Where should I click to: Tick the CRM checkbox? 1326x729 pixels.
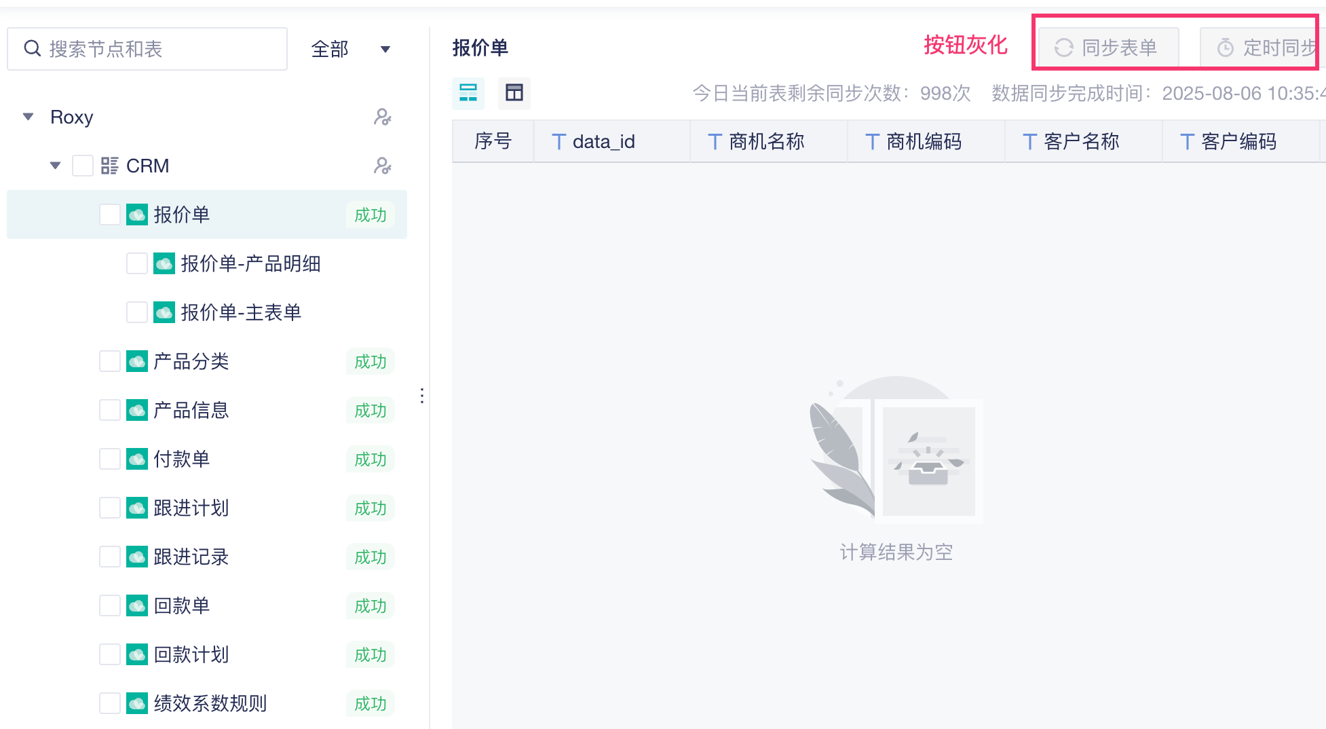(x=83, y=166)
